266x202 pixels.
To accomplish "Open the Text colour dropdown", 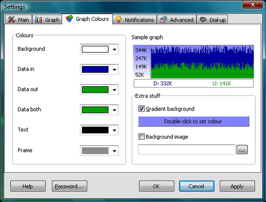I will pyautogui.click(x=115, y=130).
